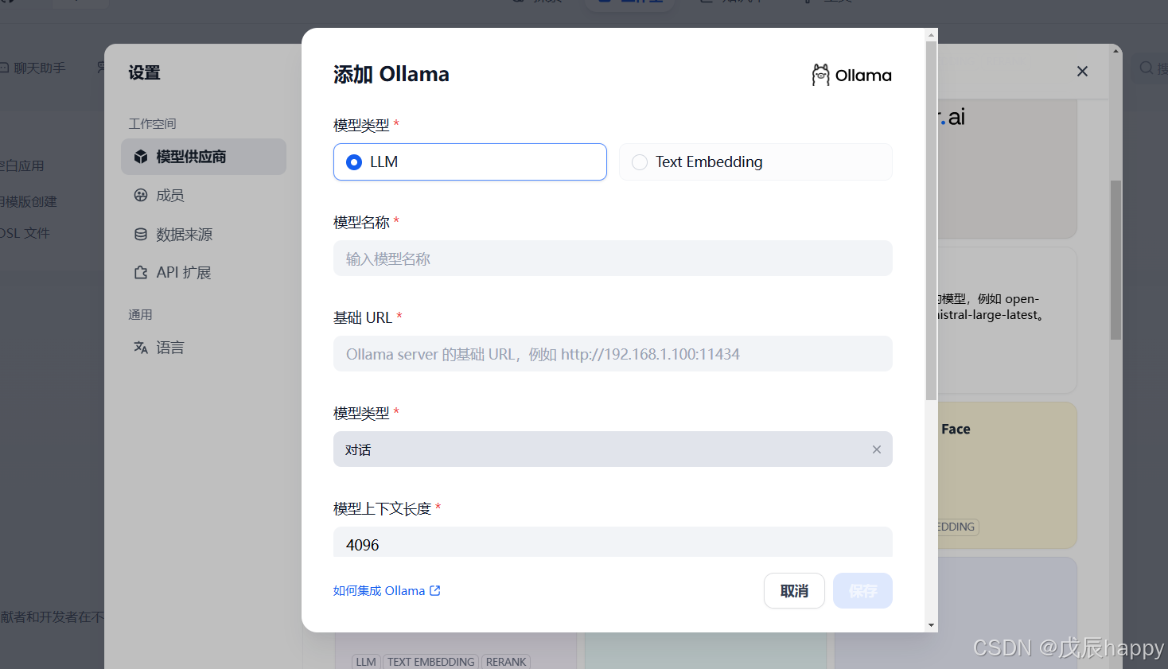This screenshot has width=1168, height=669.
Task: Close the settings panel with X
Action: [x=1082, y=72]
